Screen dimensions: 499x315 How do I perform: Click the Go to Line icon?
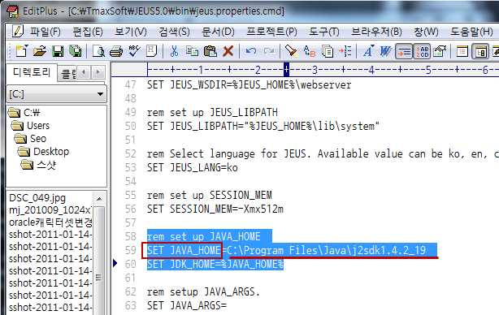[345, 51]
